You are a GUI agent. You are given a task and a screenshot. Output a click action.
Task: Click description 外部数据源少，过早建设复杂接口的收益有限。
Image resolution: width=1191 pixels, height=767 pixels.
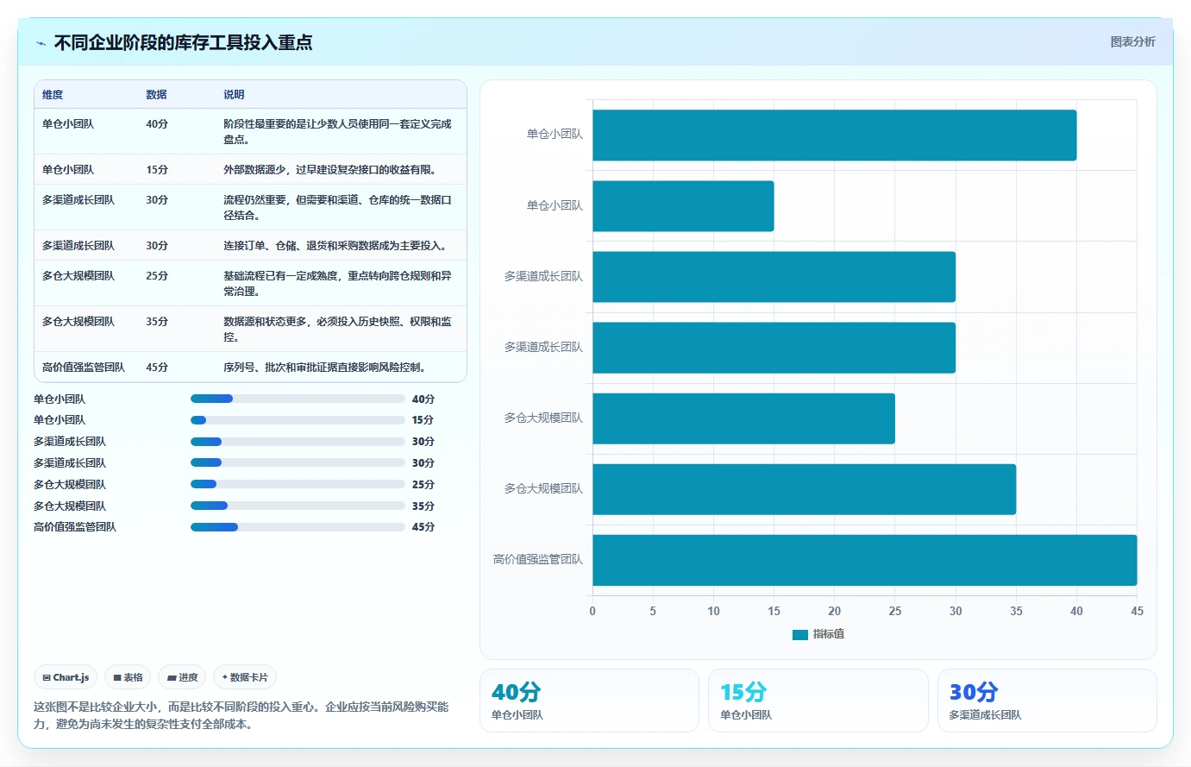click(x=332, y=170)
